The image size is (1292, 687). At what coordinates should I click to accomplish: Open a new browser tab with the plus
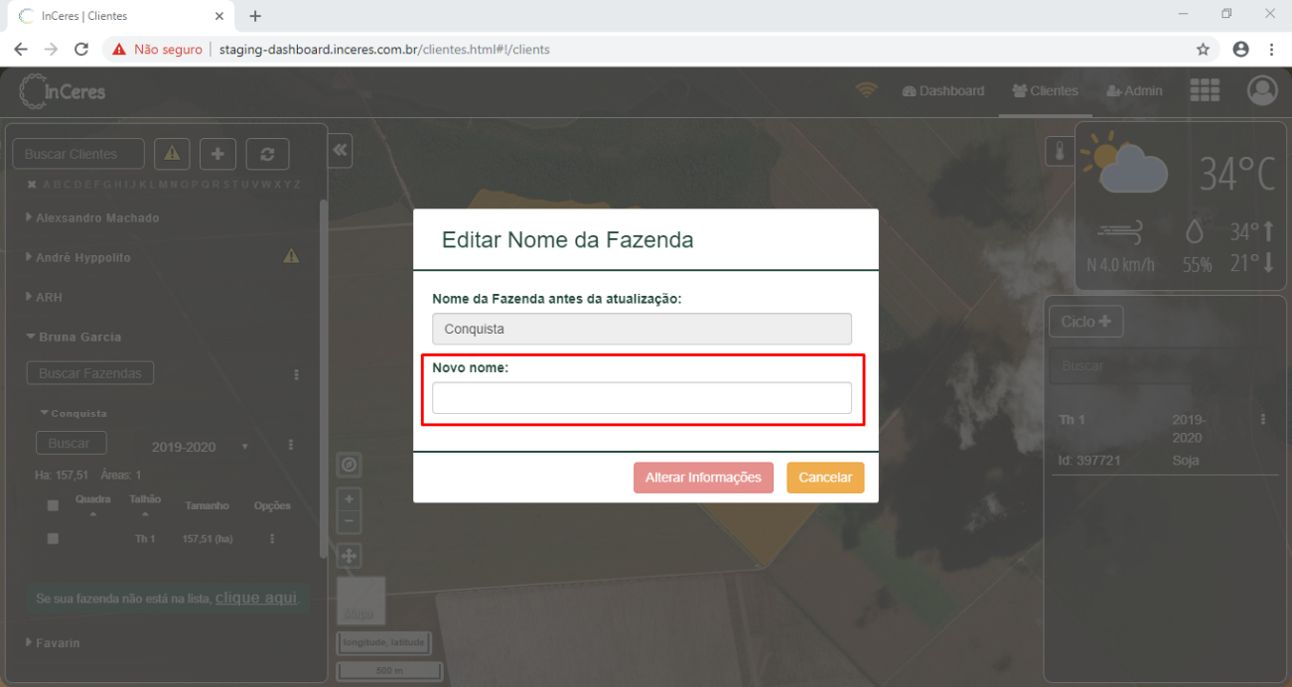(255, 16)
